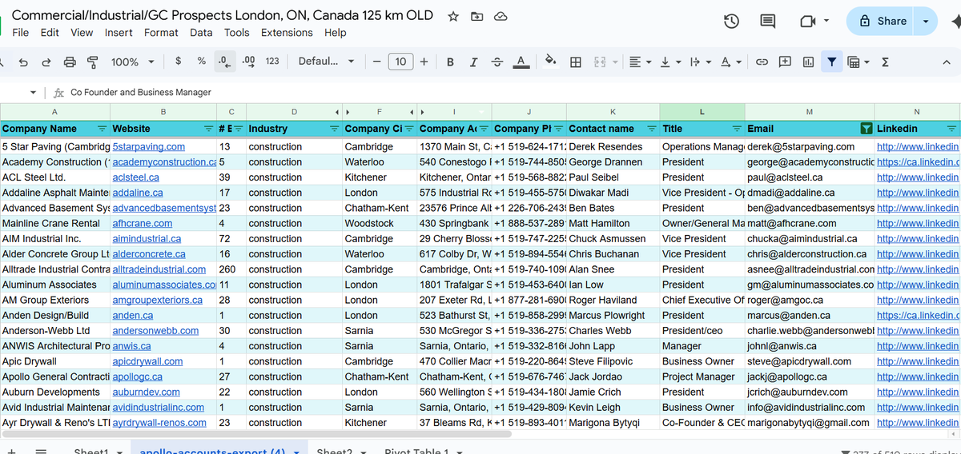
Task: Open Derek Resendes LinkedIn link
Action: [x=917, y=147]
